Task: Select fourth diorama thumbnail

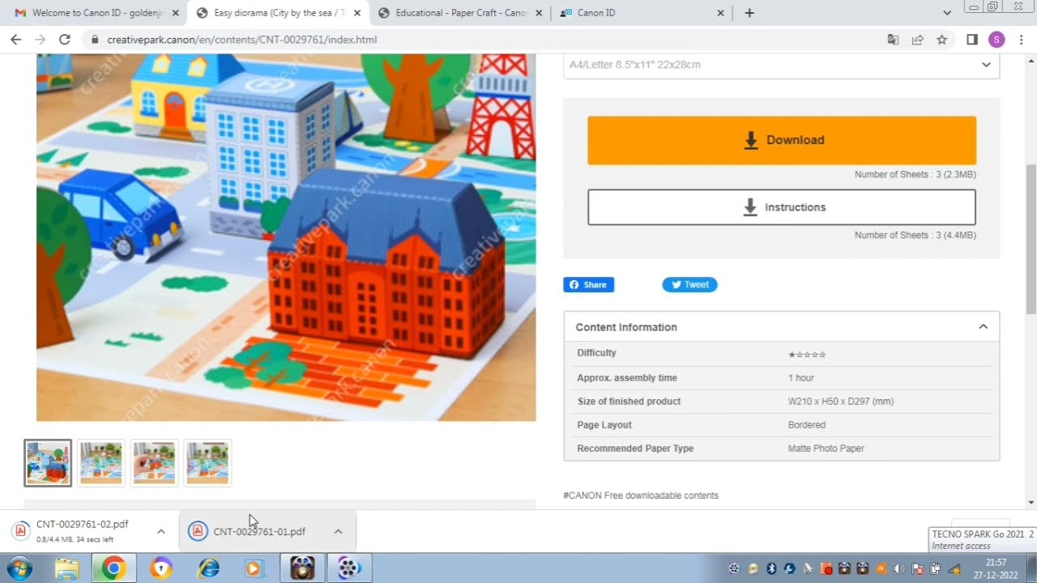Action: point(207,463)
